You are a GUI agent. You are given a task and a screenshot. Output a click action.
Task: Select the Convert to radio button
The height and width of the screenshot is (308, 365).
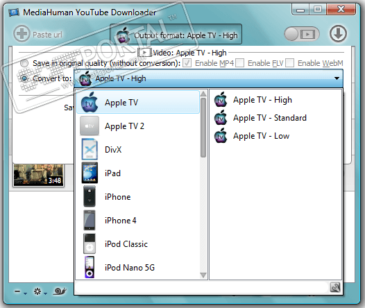tap(24, 78)
